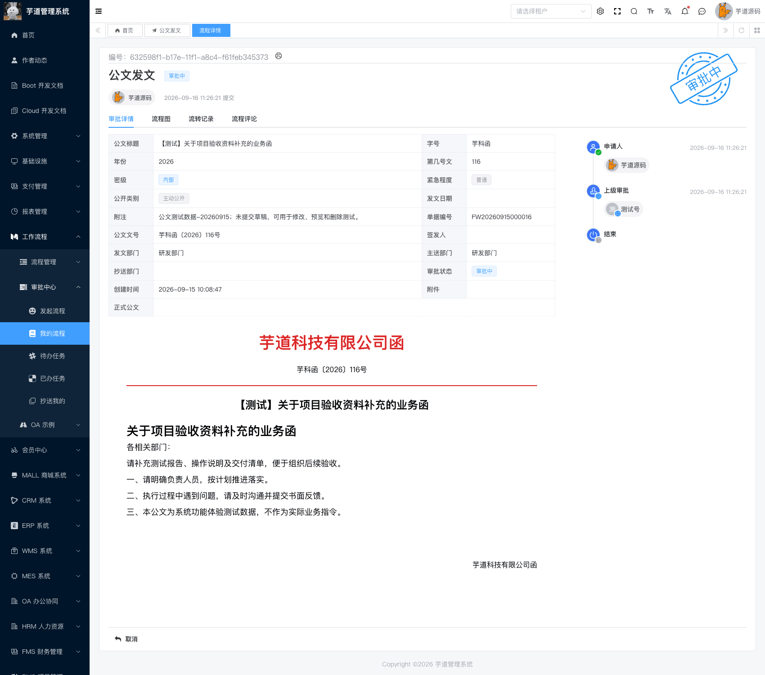Expand OA 办公协同 menu

point(45,601)
